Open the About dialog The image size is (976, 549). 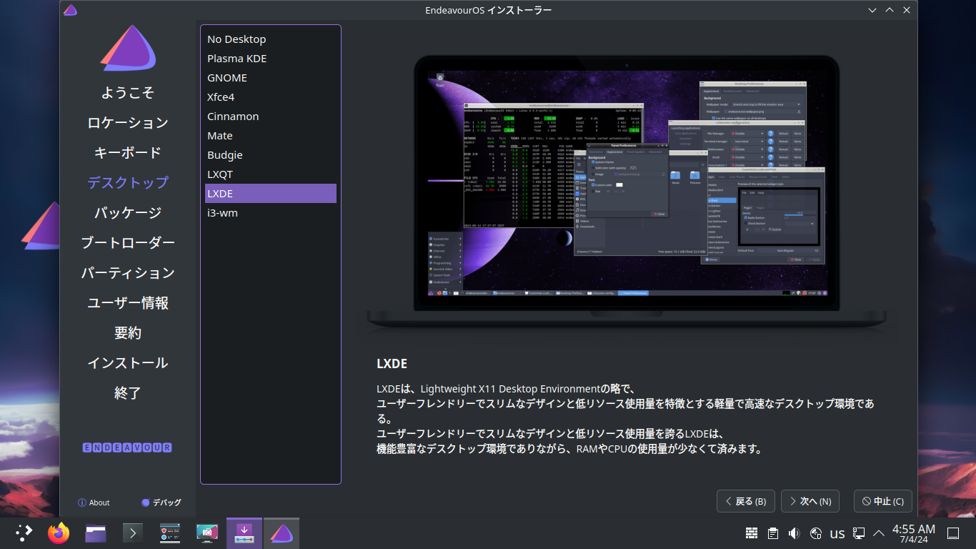[x=94, y=503]
